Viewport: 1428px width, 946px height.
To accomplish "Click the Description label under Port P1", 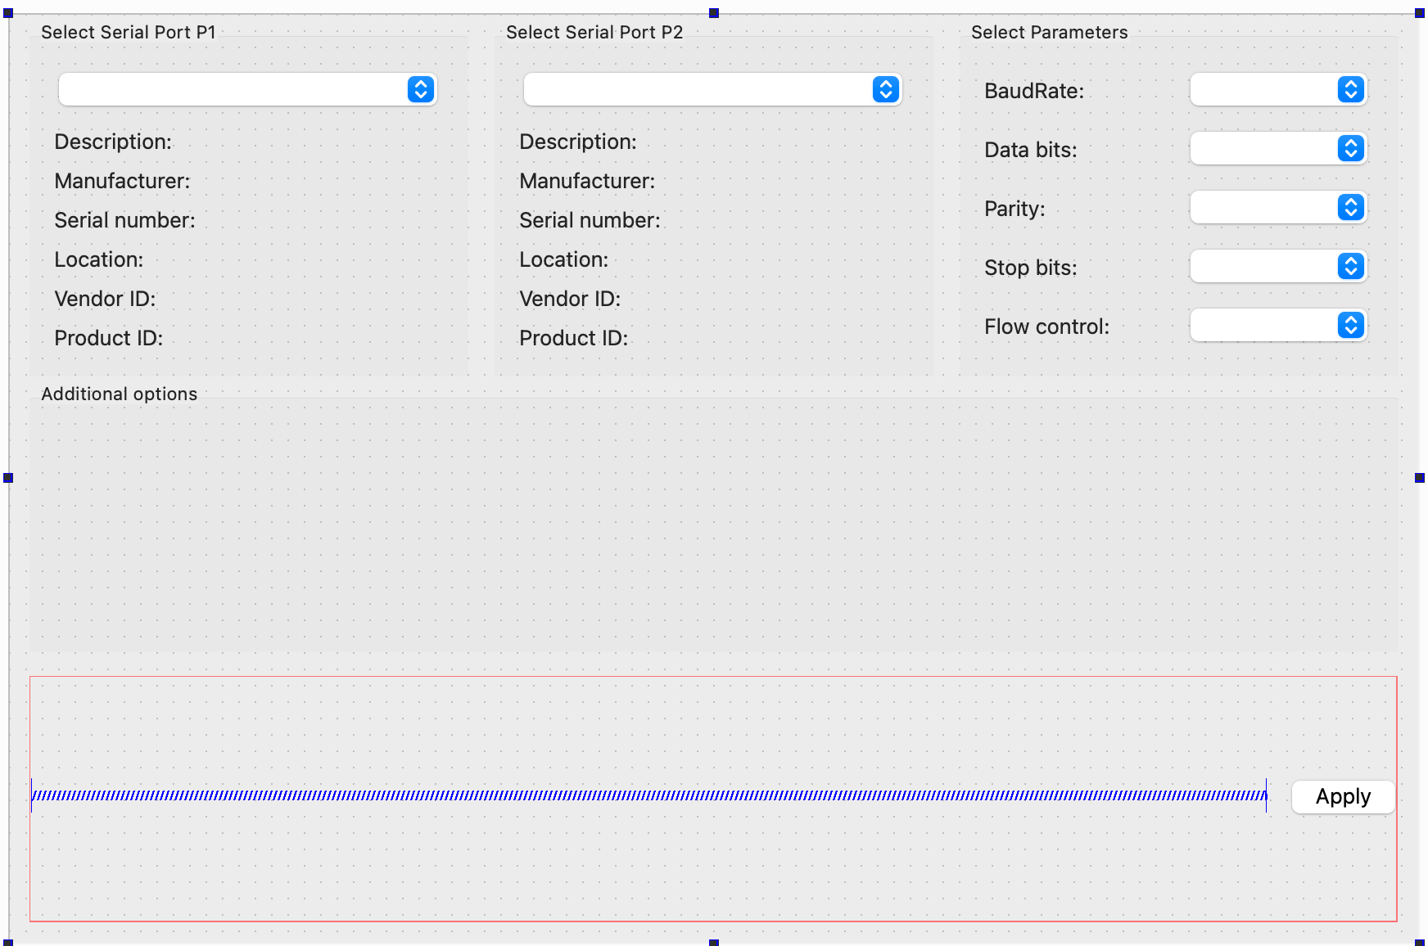I will (x=113, y=142).
